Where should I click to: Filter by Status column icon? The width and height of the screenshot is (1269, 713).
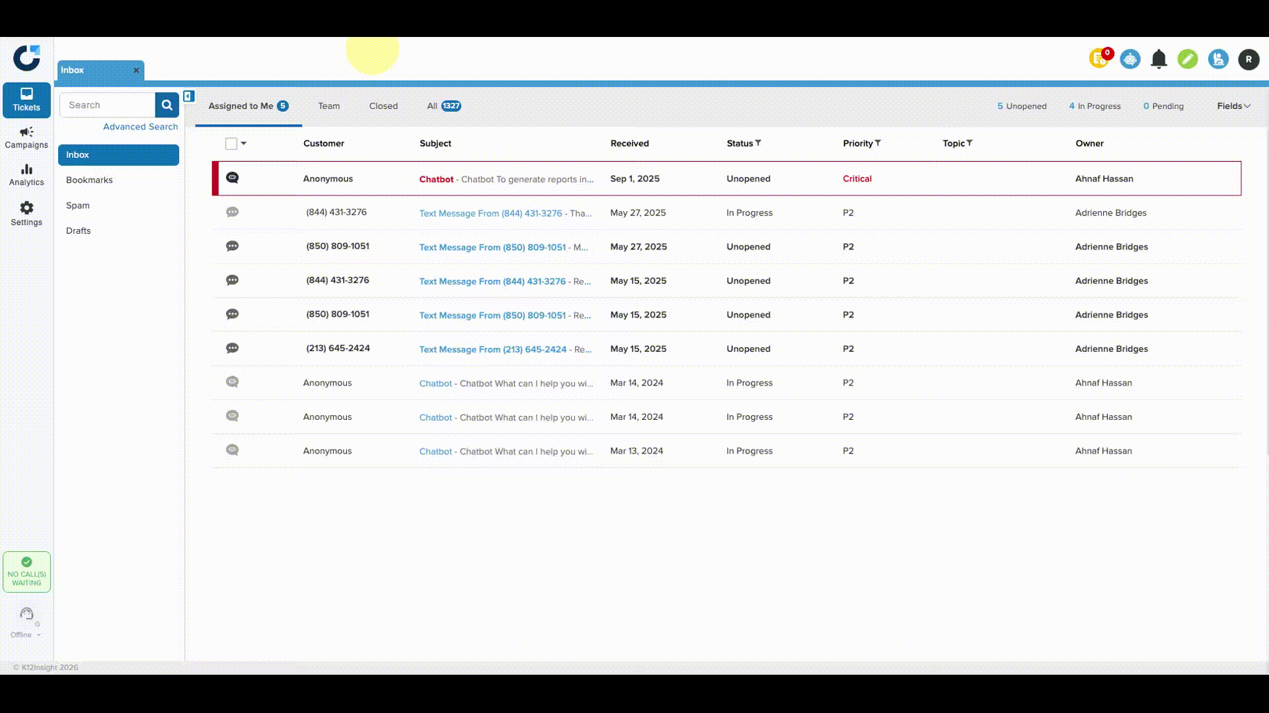(758, 143)
